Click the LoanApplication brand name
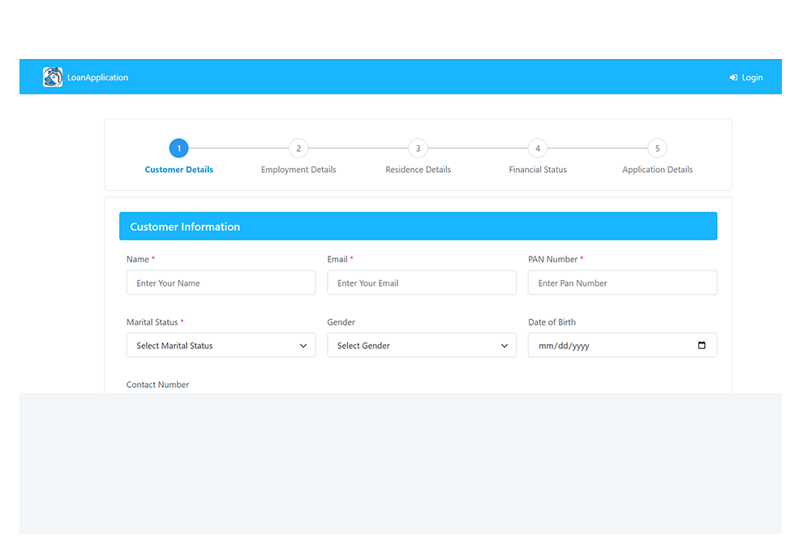Image resolution: width=803 pixels, height=552 pixels. (98, 77)
